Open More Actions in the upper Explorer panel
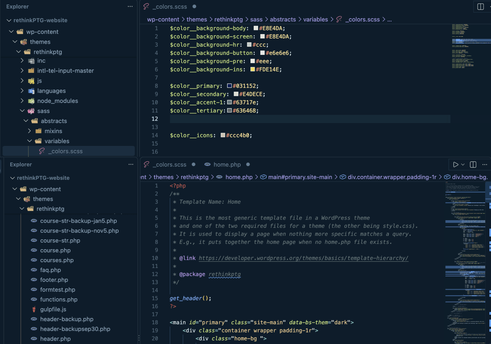The height and width of the screenshot is (344, 491). pos(130,6)
